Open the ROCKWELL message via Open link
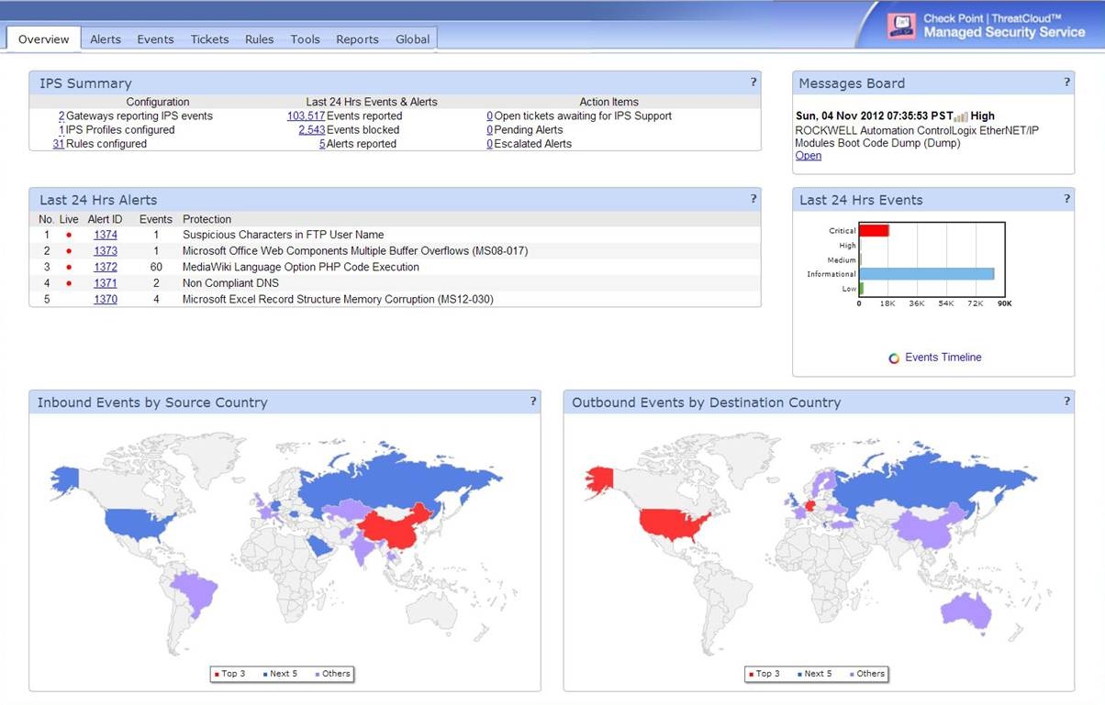Screen dimensions: 1105x705 pyautogui.click(x=809, y=156)
